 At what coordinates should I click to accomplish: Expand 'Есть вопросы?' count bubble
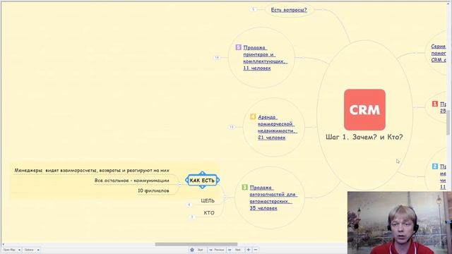[254, 9]
